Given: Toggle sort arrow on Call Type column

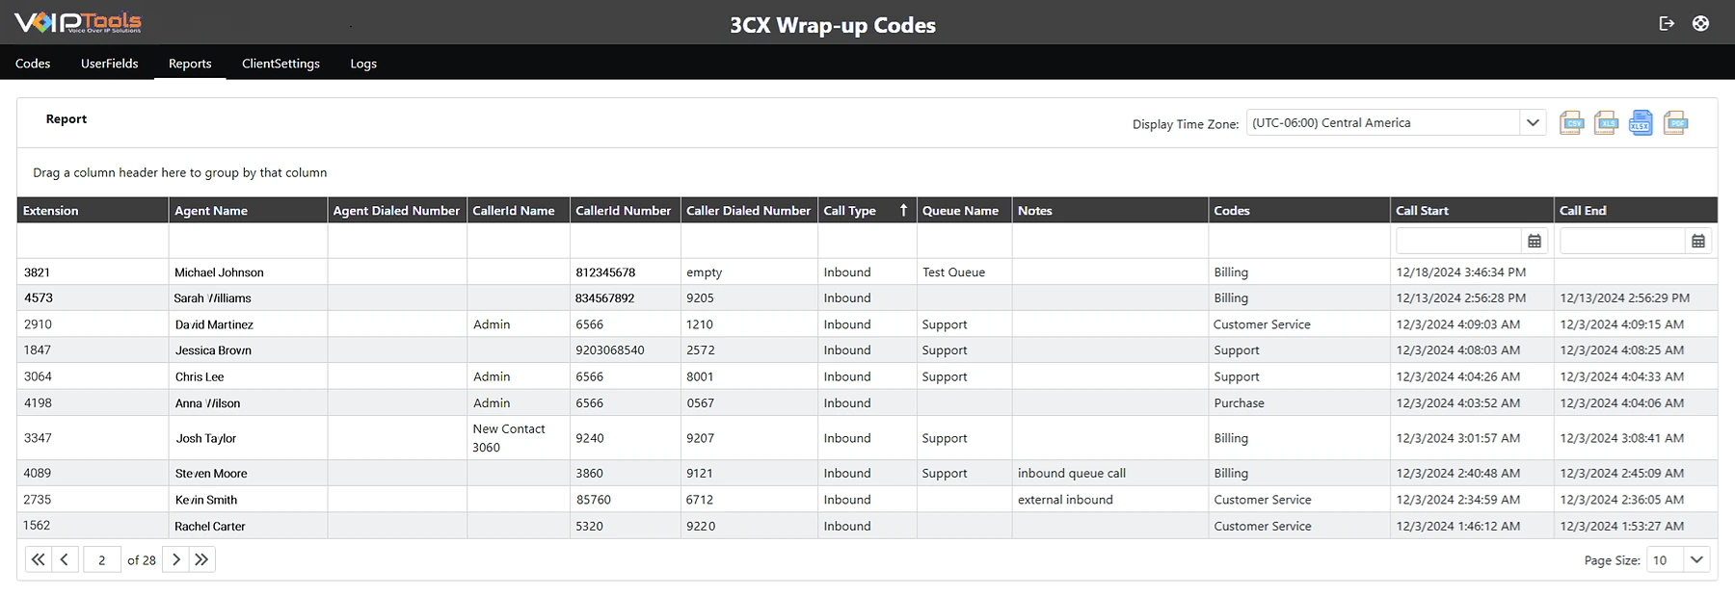Looking at the screenshot, I should coord(903,210).
